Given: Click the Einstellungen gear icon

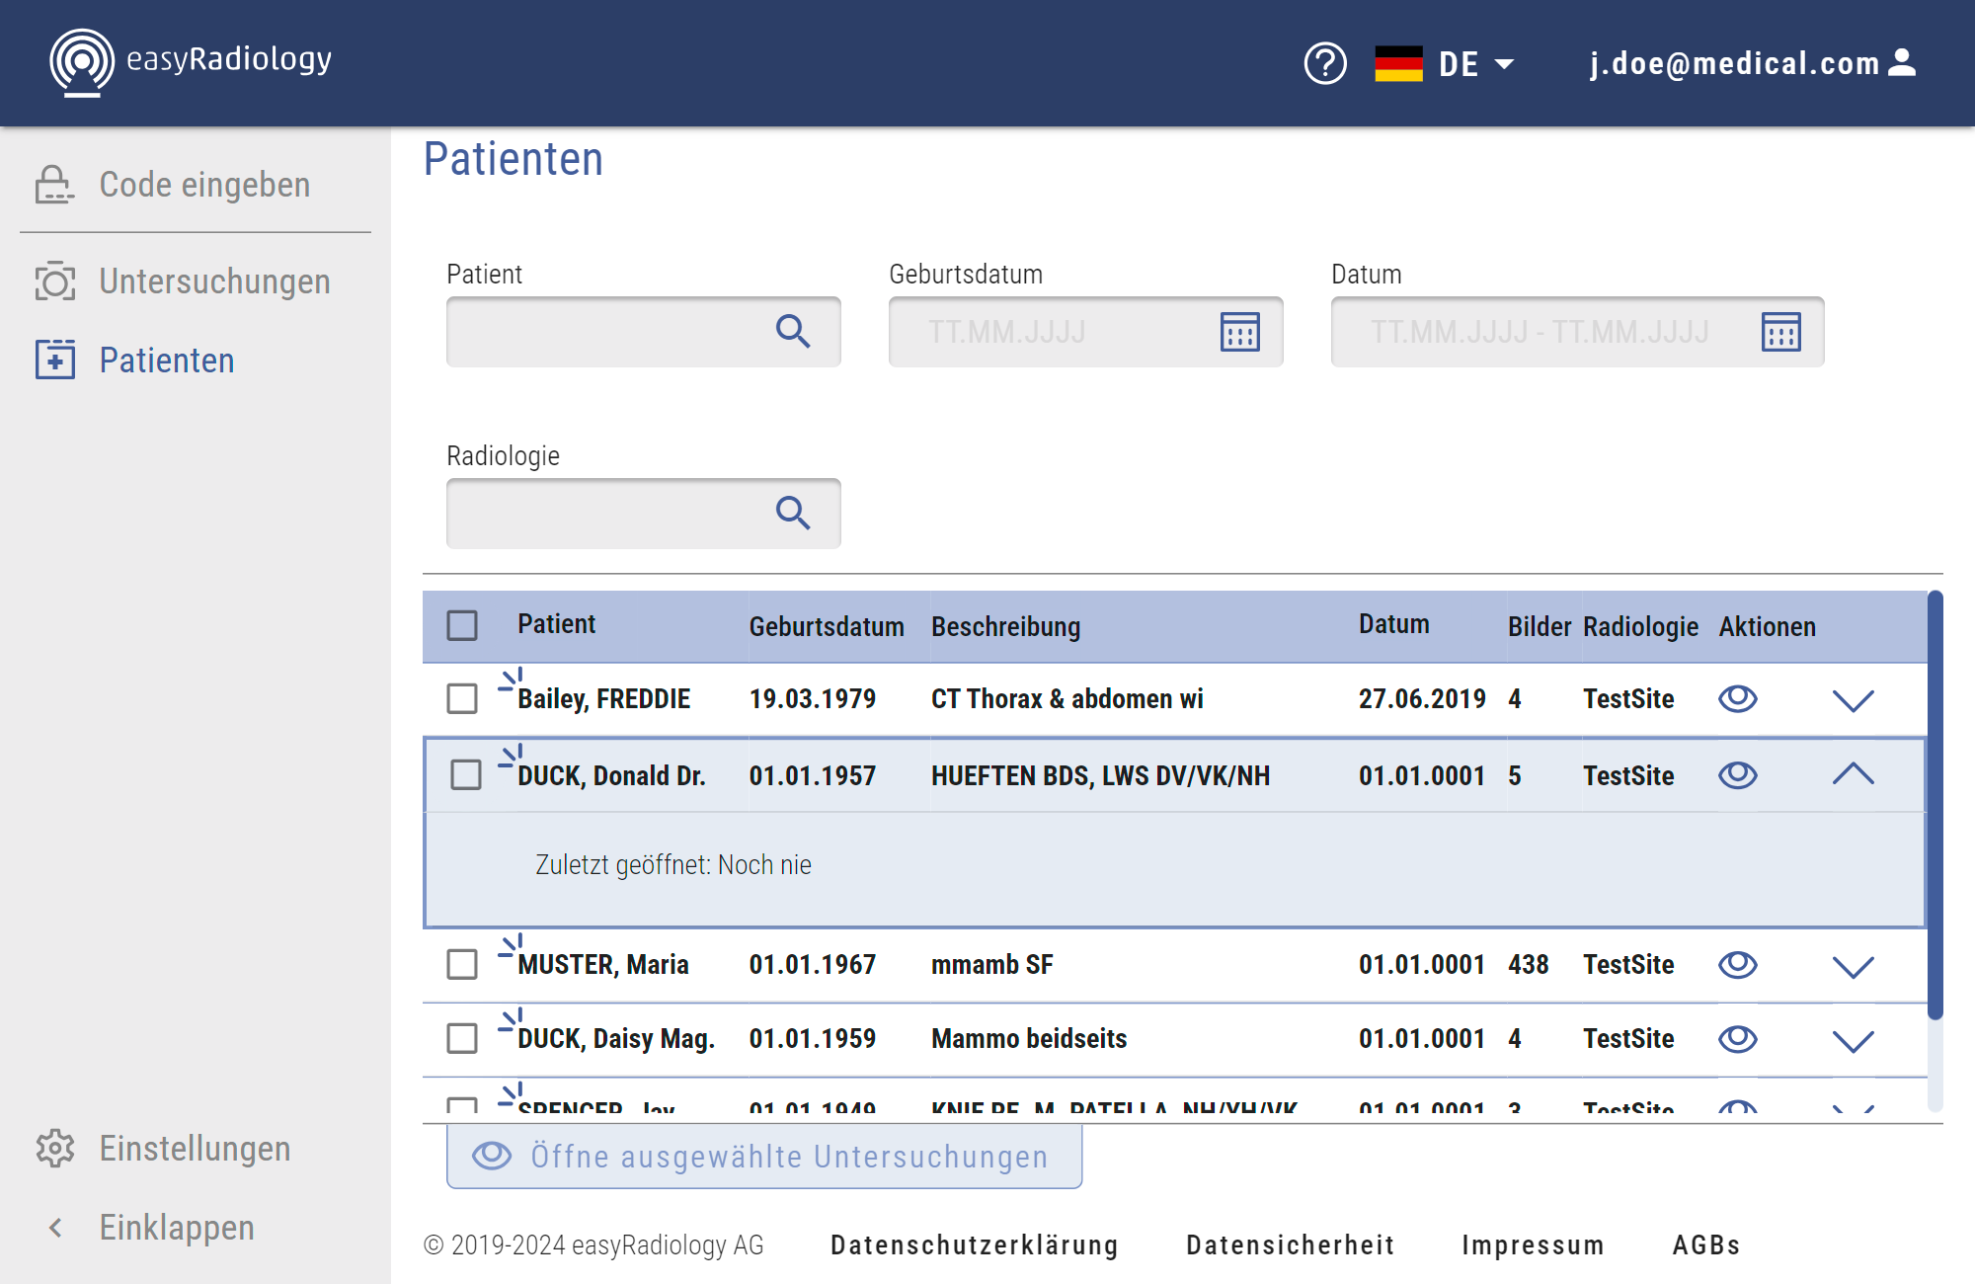Looking at the screenshot, I should pos(55,1149).
